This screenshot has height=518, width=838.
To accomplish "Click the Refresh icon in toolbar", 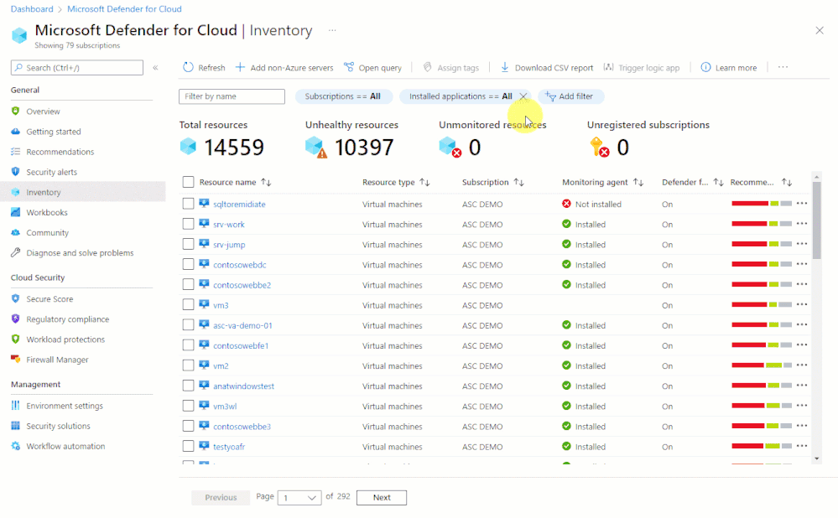I will [x=188, y=67].
